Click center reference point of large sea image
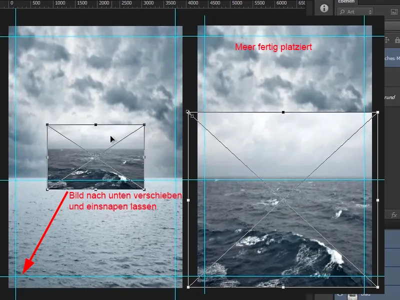 pyautogui.click(x=283, y=200)
